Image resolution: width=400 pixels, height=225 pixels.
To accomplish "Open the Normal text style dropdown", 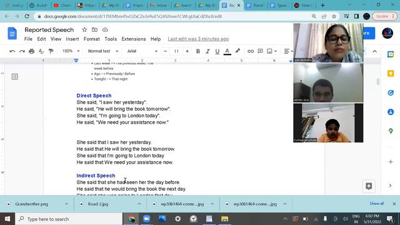I will [x=103, y=51].
